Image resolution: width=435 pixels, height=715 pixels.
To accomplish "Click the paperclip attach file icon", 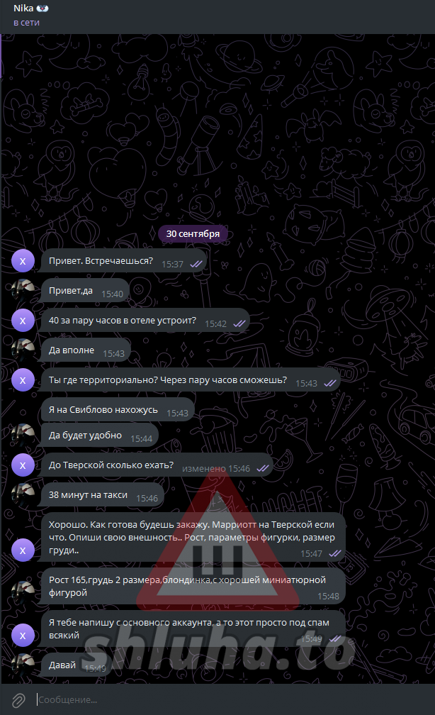I will click(18, 700).
